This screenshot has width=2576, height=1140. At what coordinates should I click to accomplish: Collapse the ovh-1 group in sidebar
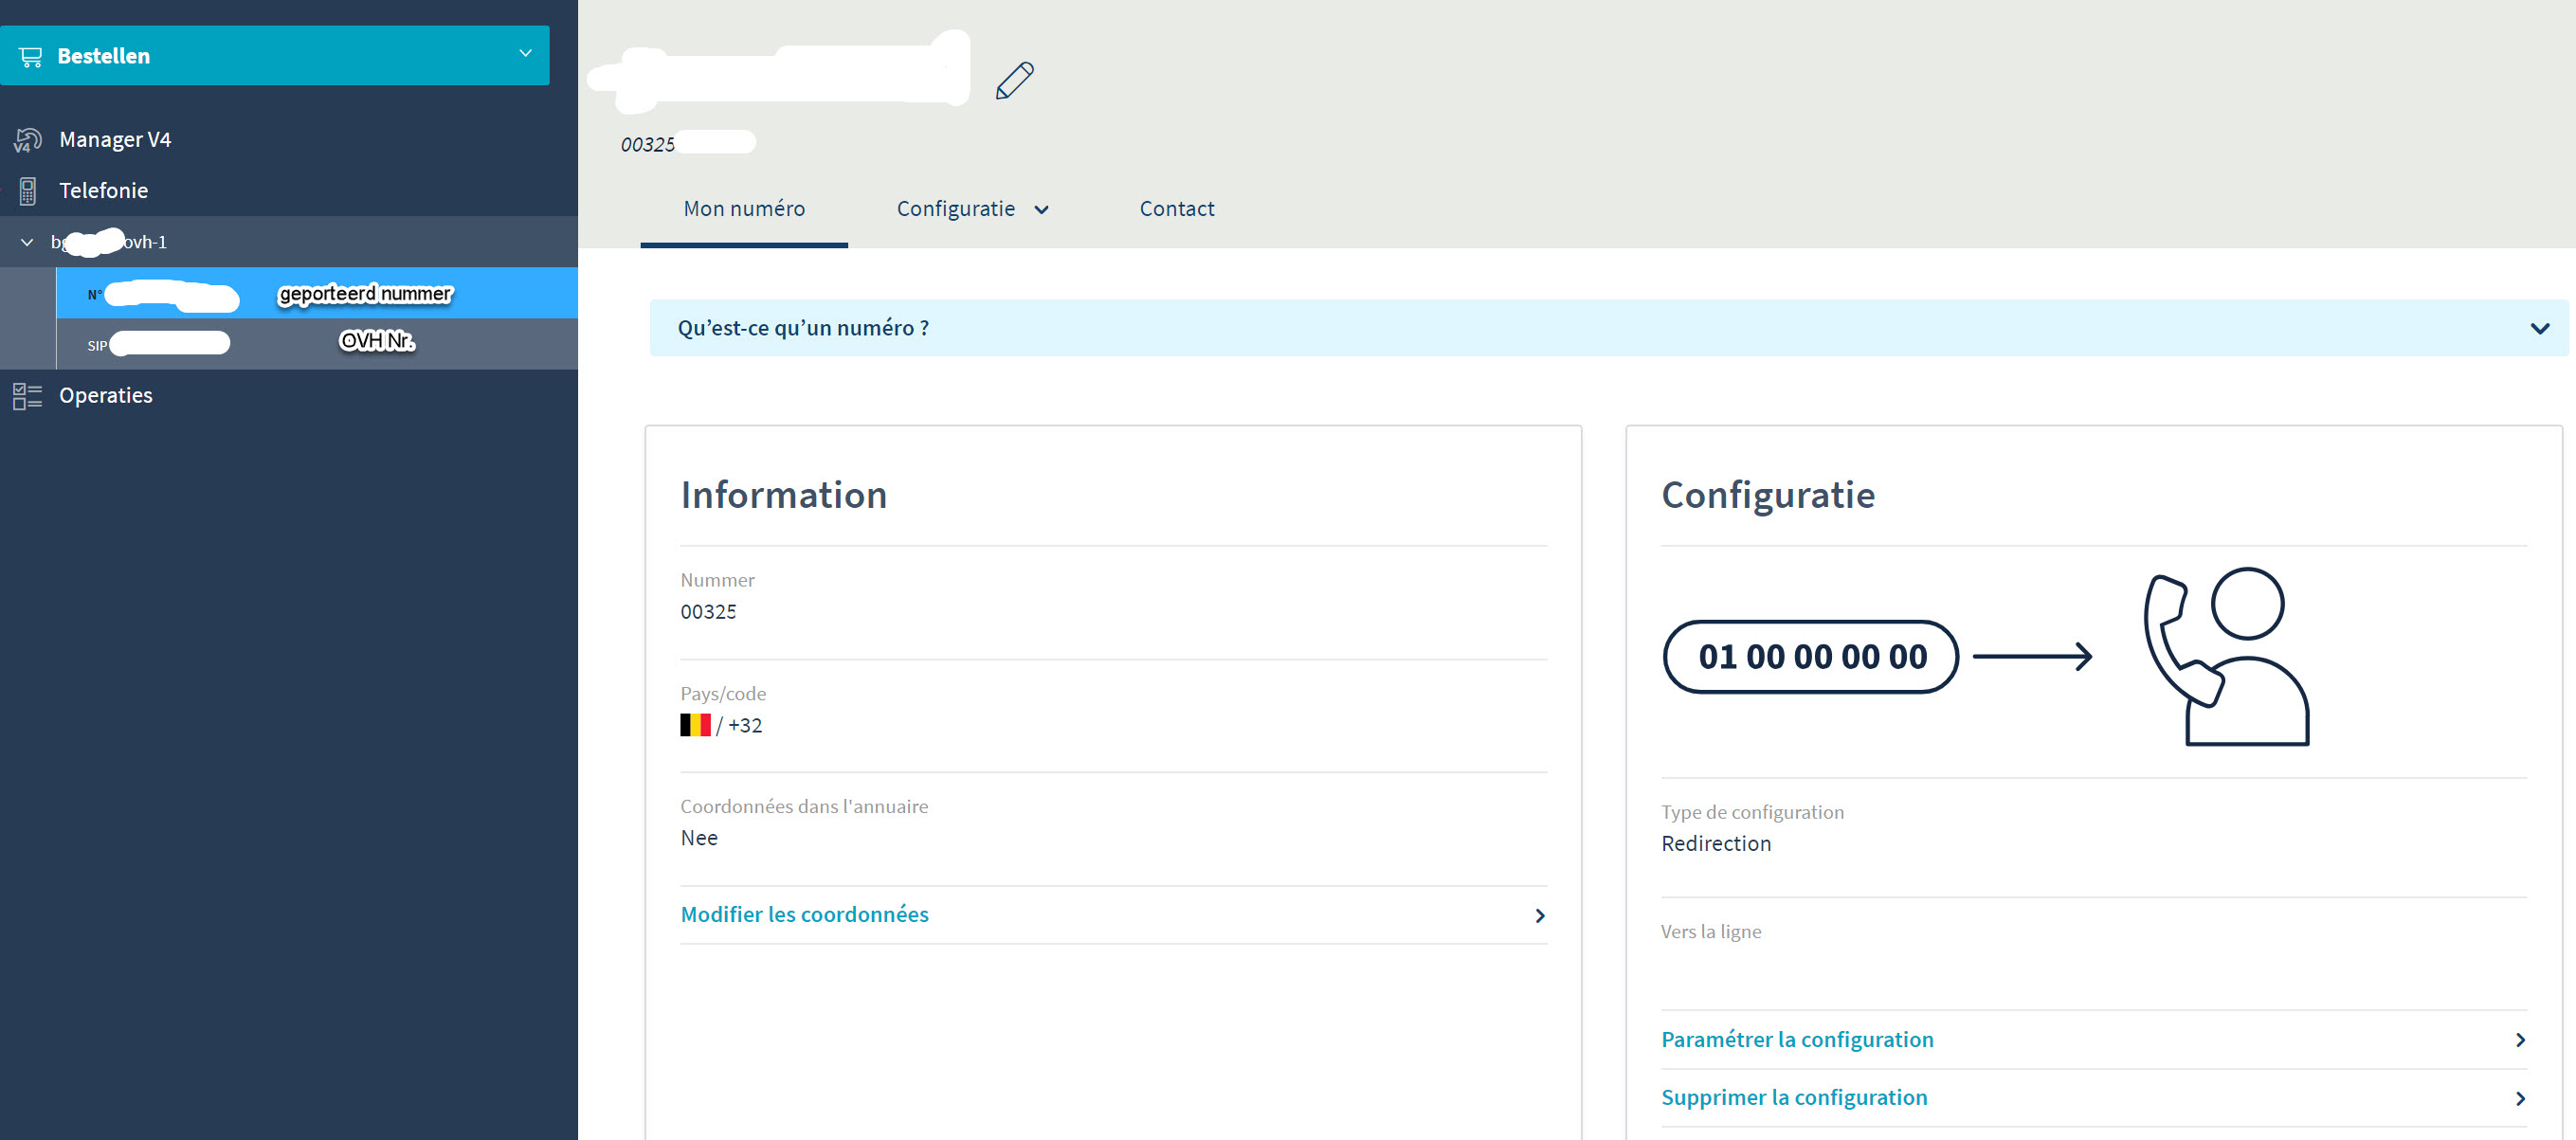(27, 242)
